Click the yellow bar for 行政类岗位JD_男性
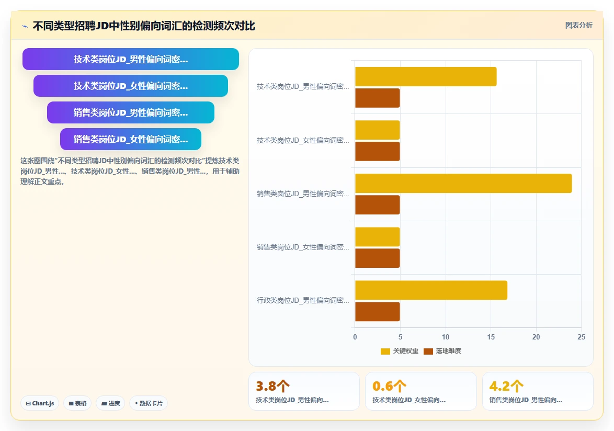614x431 pixels. point(431,290)
